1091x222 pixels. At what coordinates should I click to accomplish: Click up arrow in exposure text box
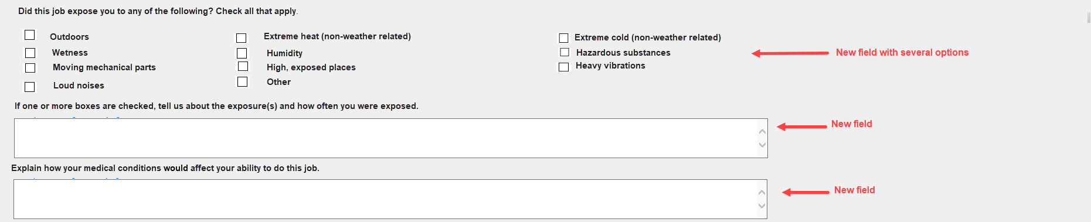[x=762, y=131]
